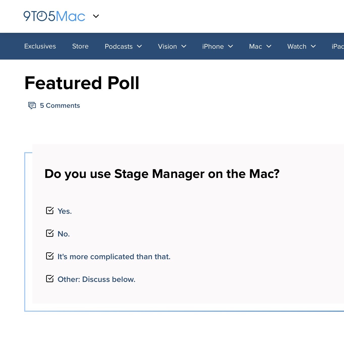Check the Yes poll option box
The width and height of the screenshot is (344, 344).
tap(50, 210)
